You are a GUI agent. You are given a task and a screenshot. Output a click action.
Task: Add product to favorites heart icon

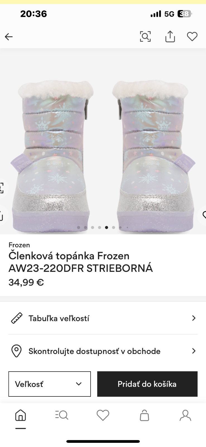point(192,37)
